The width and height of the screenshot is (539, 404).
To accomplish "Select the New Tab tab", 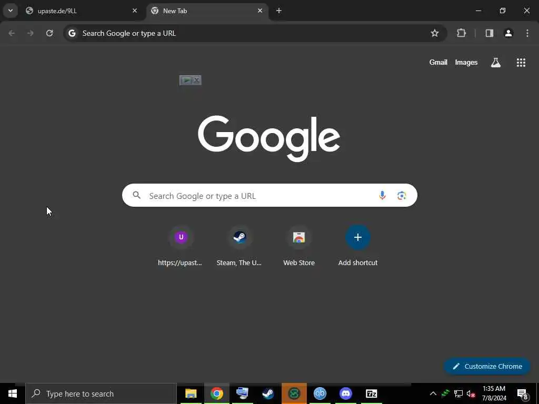I will (x=207, y=11).
